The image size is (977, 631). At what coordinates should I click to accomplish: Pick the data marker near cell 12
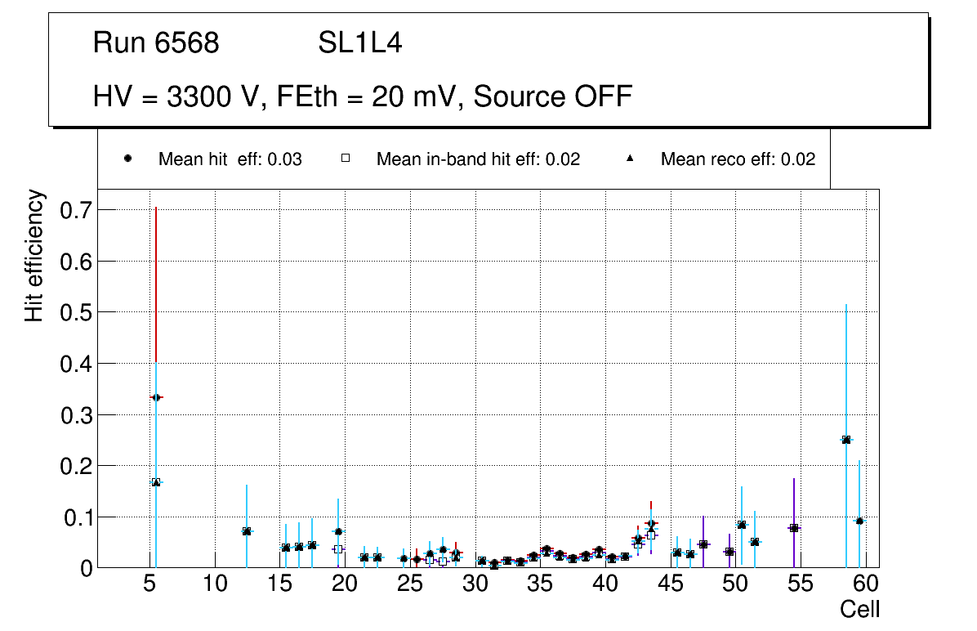[x=247, y=531]
